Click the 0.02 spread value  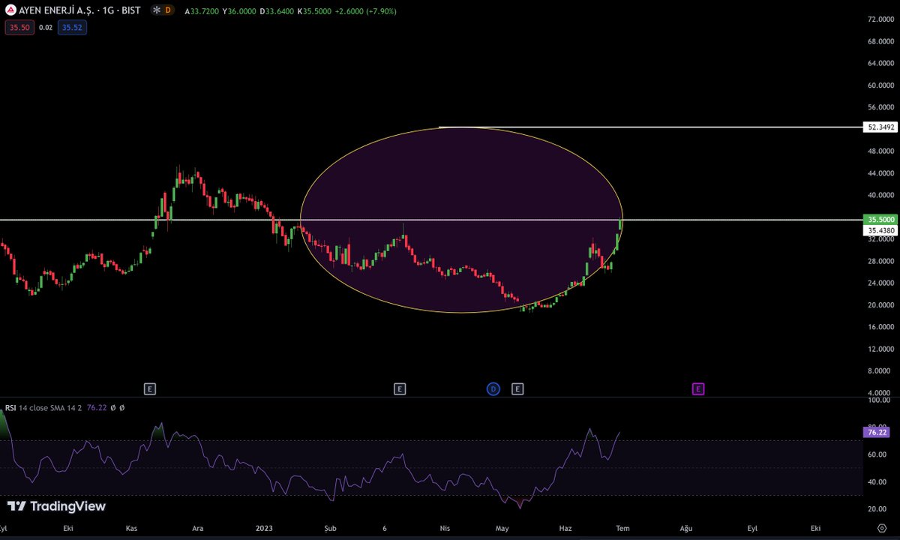click(45, 27)
